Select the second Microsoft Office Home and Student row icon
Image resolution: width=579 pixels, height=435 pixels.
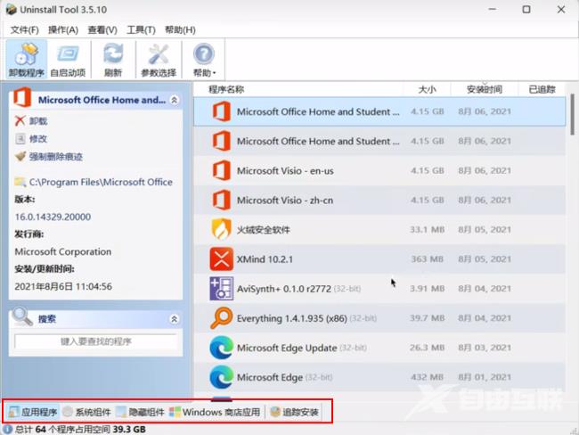coord(222,141)
